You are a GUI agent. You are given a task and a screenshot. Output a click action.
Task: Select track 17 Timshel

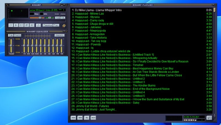point(141,65)
